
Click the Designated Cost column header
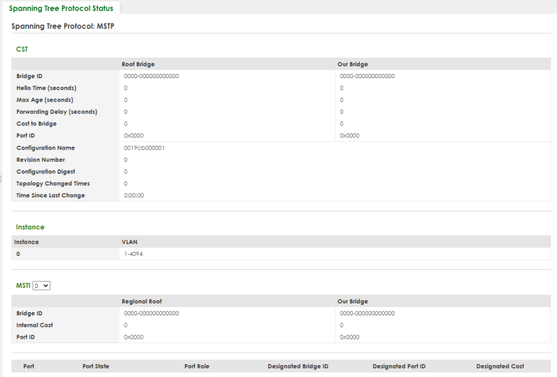pos(500,366)
